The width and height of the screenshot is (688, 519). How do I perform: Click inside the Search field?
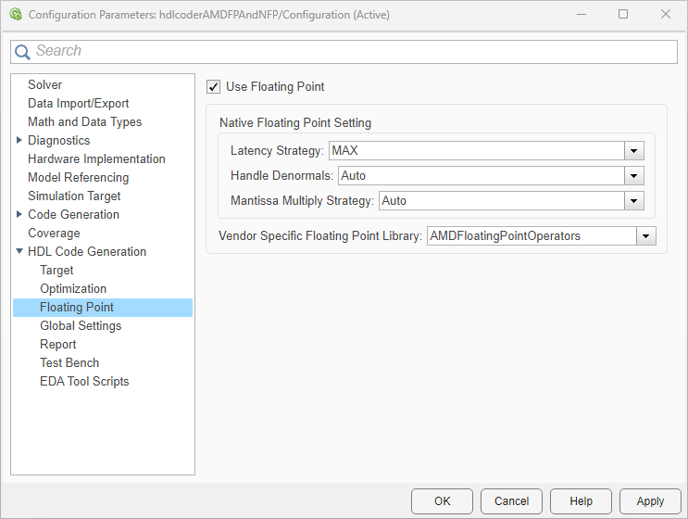(352, 52)
